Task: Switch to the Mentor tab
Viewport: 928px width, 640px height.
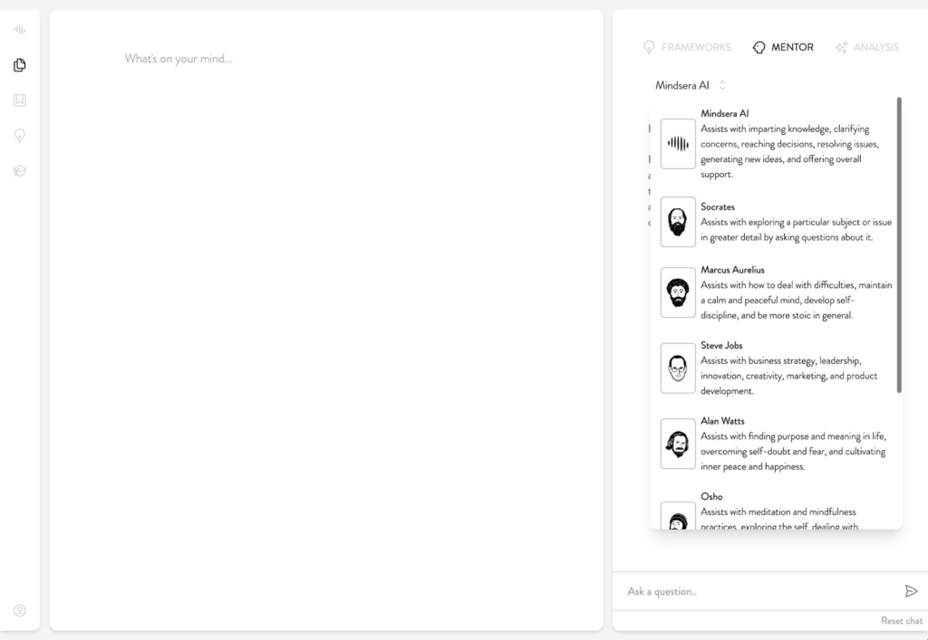Action: (783, 47)
